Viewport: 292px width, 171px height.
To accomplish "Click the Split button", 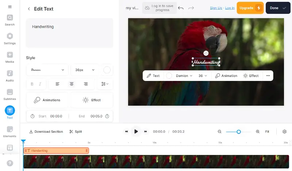I will coord(76,132).
